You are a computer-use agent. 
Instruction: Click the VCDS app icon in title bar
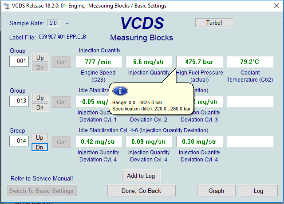(6, 6)
